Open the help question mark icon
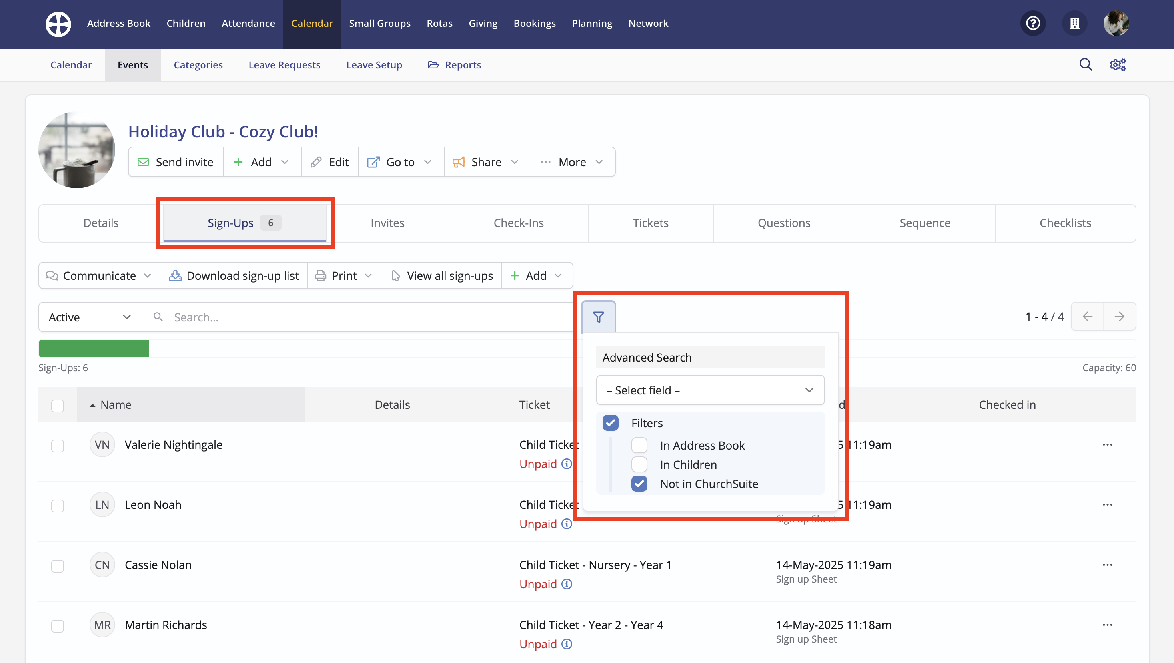Viewport: 1174px width, 663px height. tap(1033, 23)
